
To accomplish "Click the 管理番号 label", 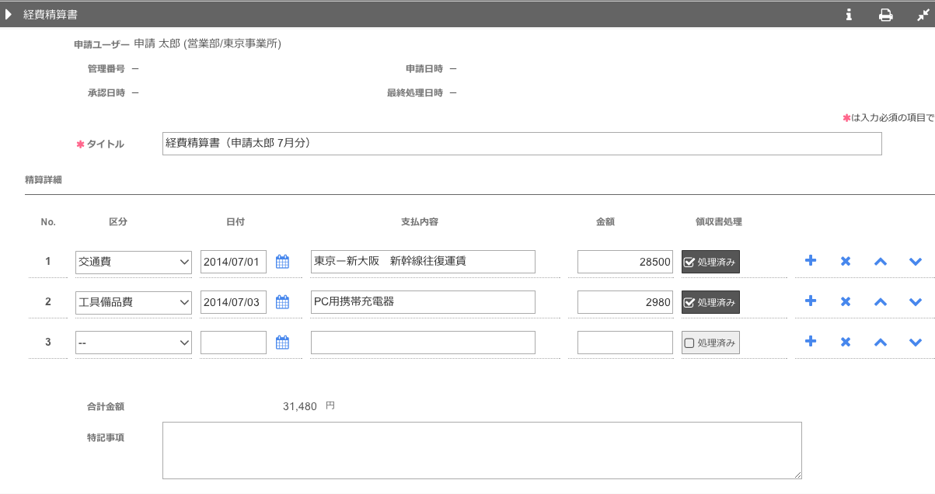I will (x=106, y=69).
